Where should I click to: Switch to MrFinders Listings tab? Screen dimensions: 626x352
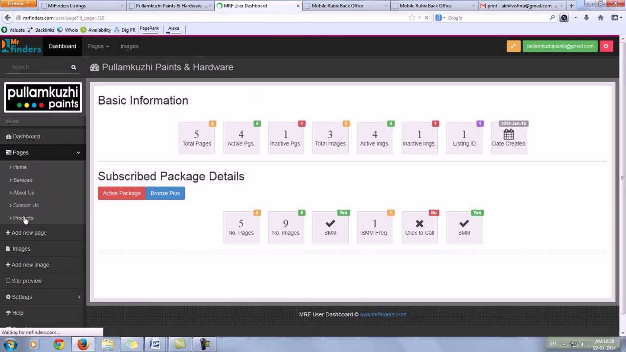[x=82, y=6]
